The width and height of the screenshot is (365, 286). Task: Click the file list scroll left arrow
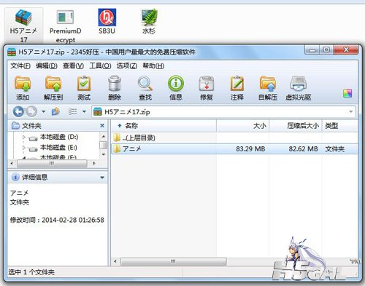pos(115,261)
